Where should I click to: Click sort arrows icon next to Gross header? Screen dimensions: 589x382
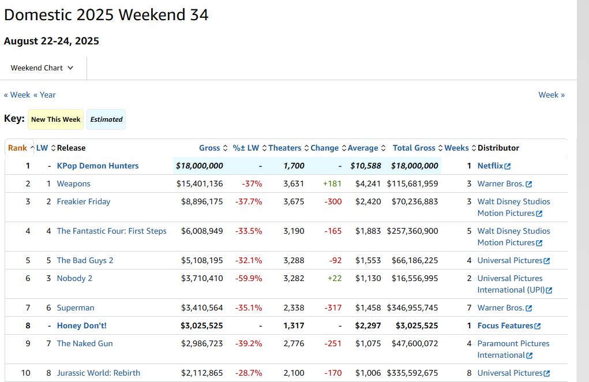226,148
